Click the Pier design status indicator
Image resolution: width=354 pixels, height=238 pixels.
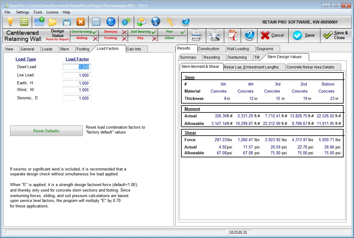173,32
